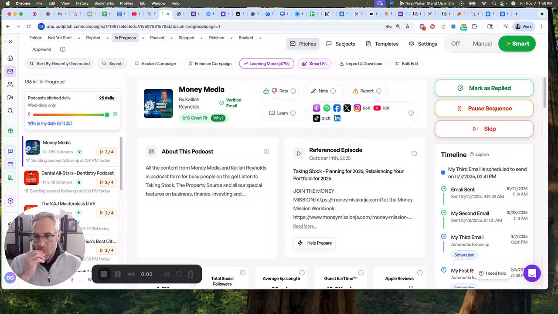Open the Subjects tab
The height and width of the screenshot is (314, 558).
click(341, 44)
